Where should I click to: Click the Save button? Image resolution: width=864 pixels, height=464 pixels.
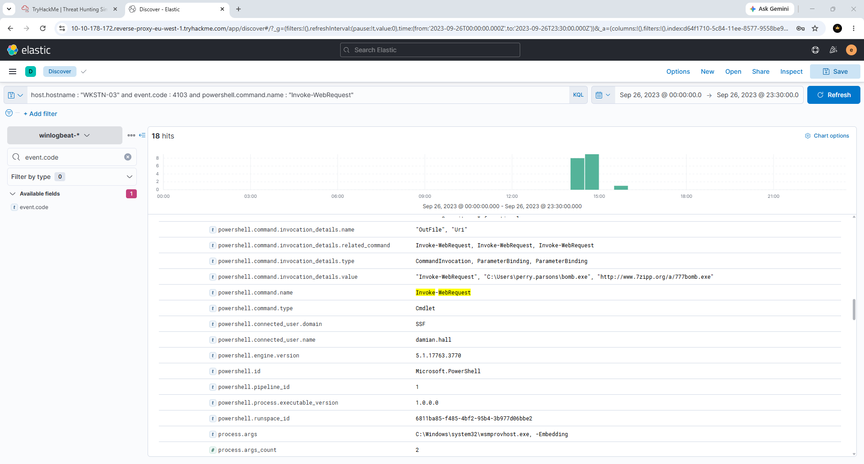pos(835,71)
